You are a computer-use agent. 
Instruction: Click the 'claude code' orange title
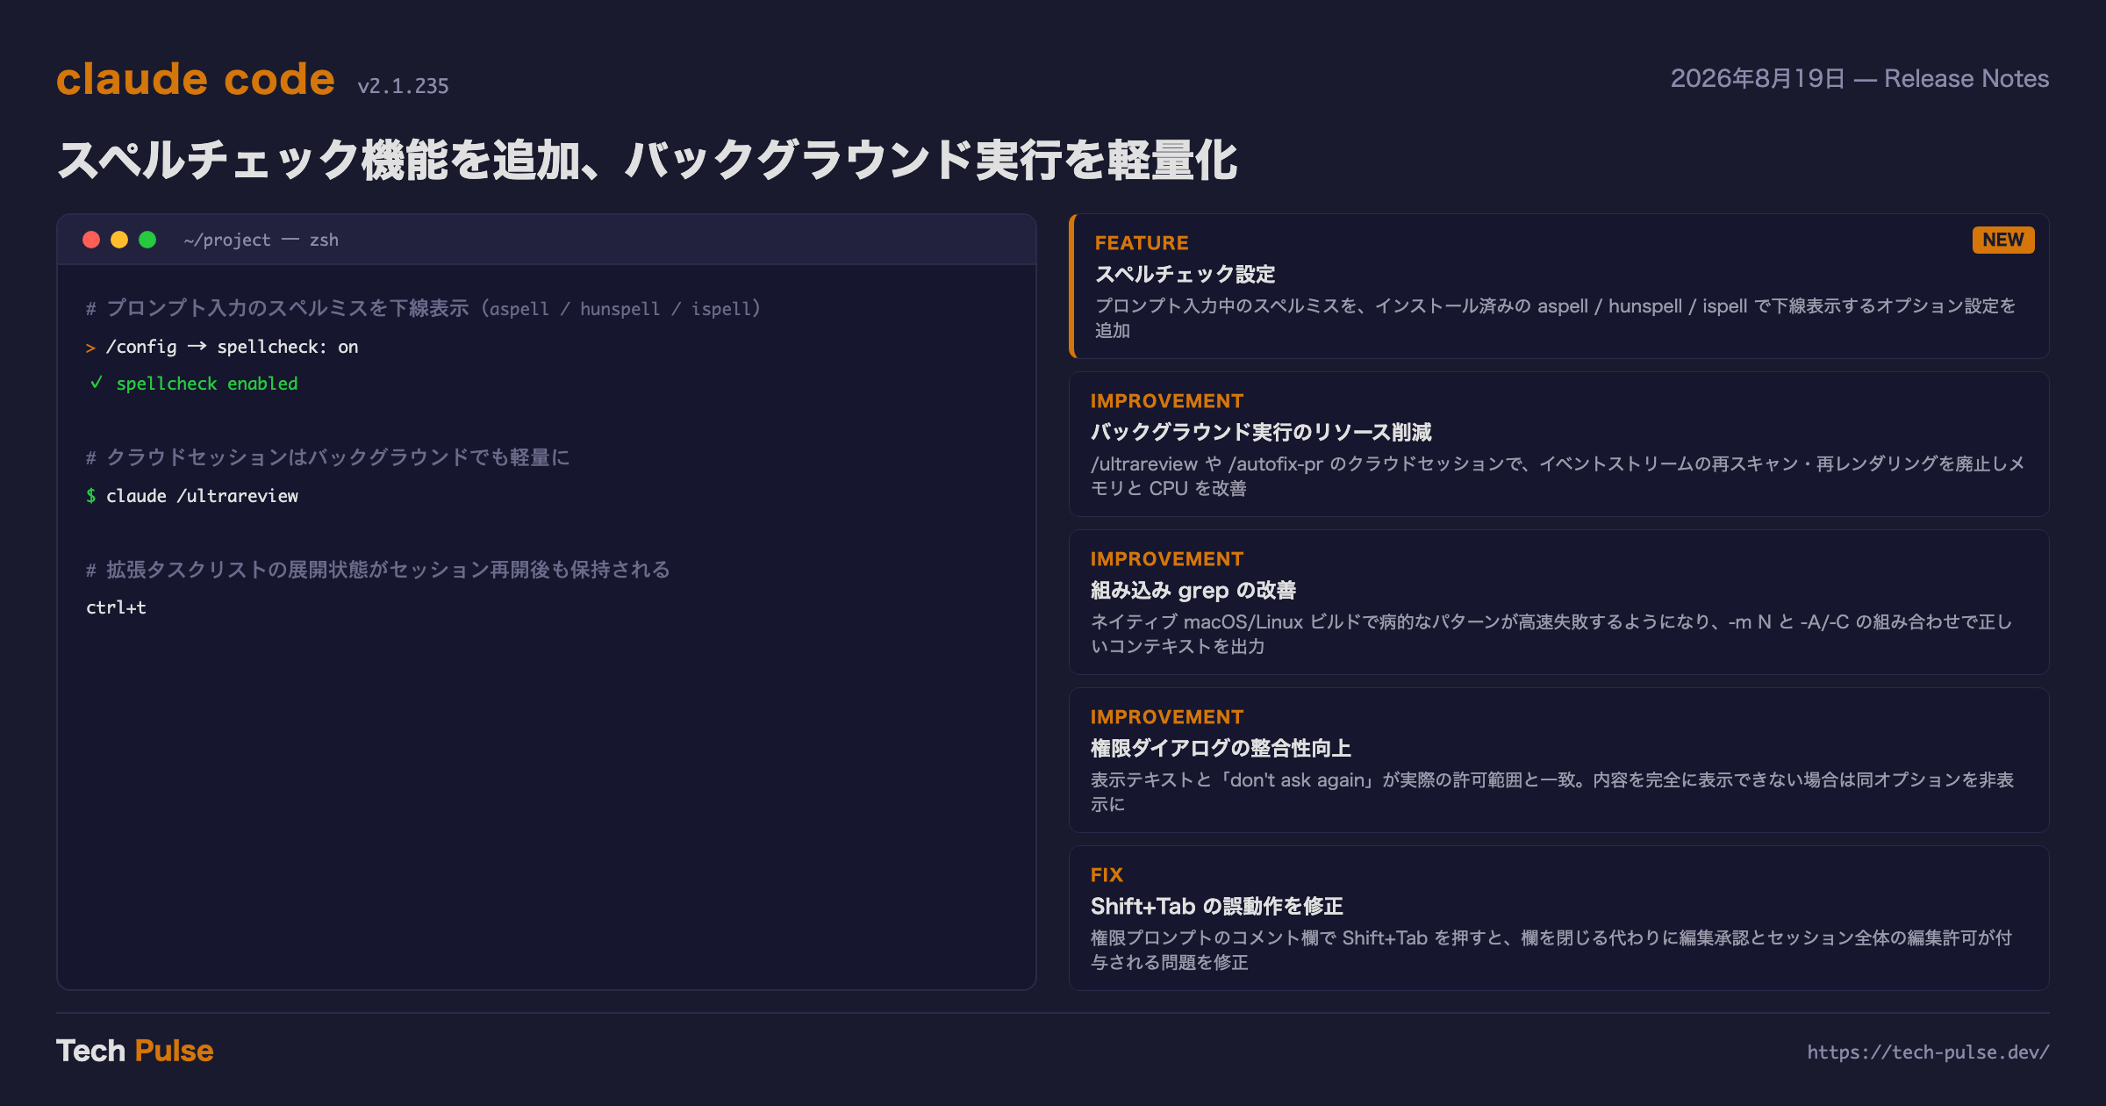(x=196, y=79)
